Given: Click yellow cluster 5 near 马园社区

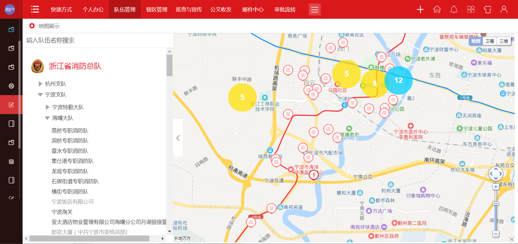Looking at the screenshot, I should coord(347,74).
